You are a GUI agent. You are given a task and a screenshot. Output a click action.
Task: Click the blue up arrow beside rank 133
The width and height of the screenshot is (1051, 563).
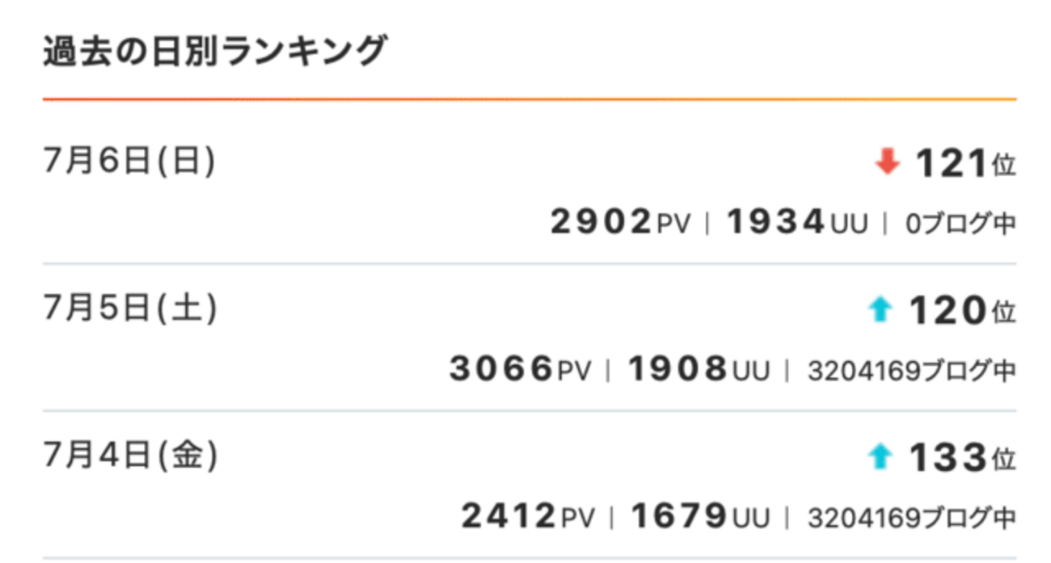pos(880,458)
